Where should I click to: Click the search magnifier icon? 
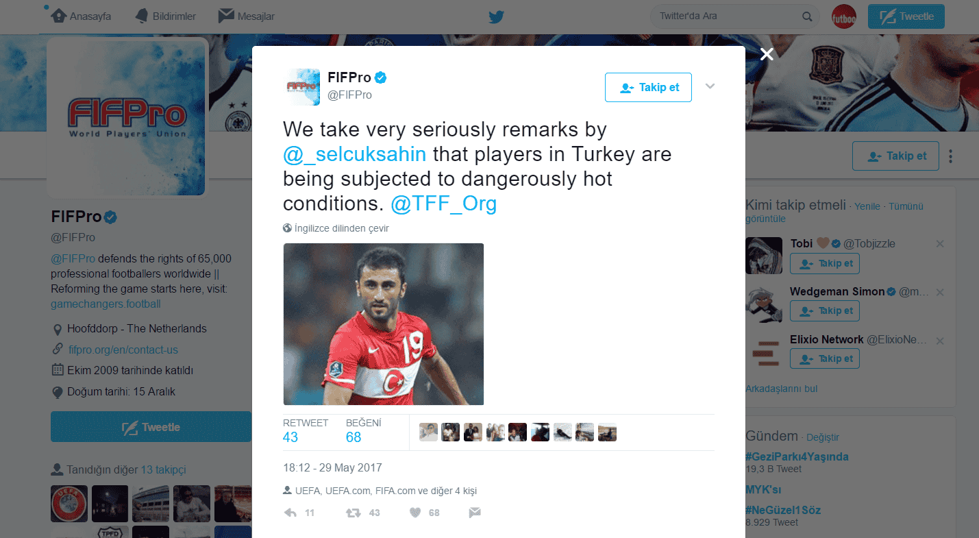point(807,16)
